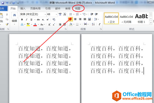Click the character border A icon
This screenshot has height=103, width=154.
(64, 14)
